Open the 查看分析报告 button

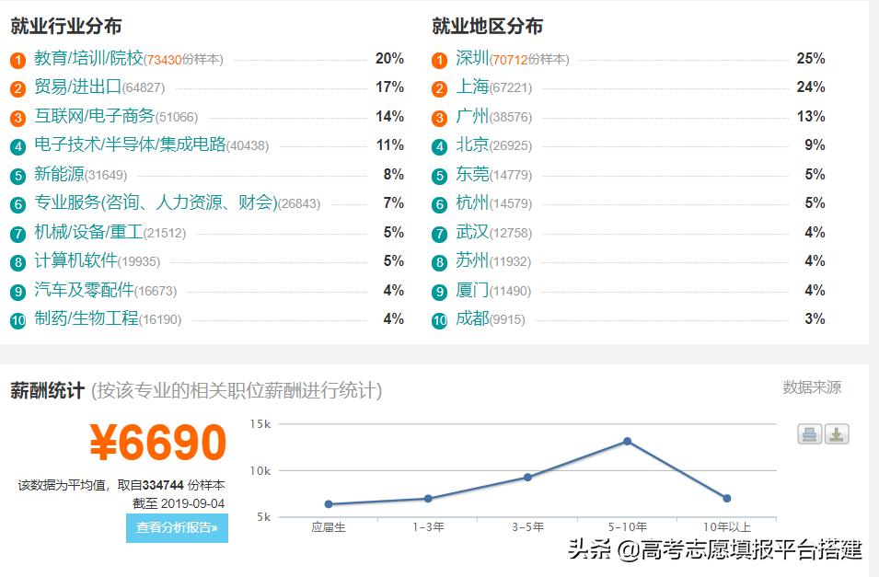click(177, 527)
